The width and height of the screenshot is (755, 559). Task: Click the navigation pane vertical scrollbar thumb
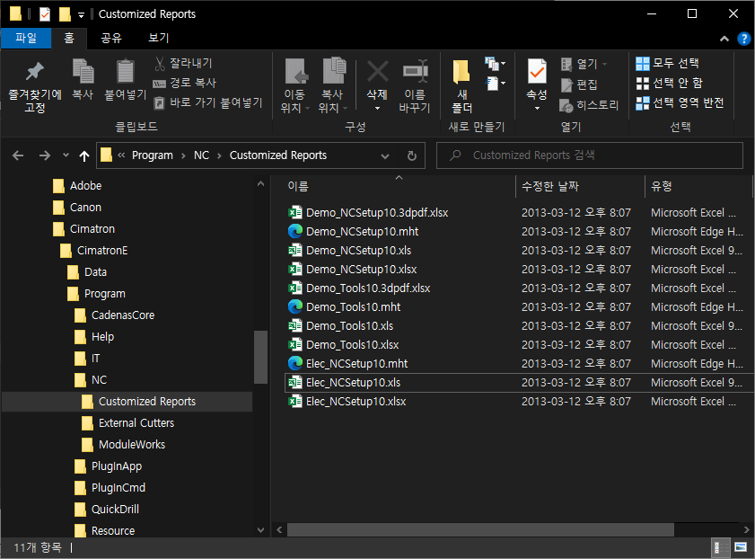[x=260, y=357]
